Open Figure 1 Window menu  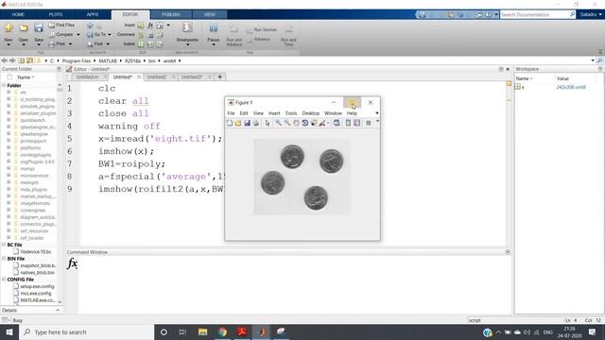point(333,113)
